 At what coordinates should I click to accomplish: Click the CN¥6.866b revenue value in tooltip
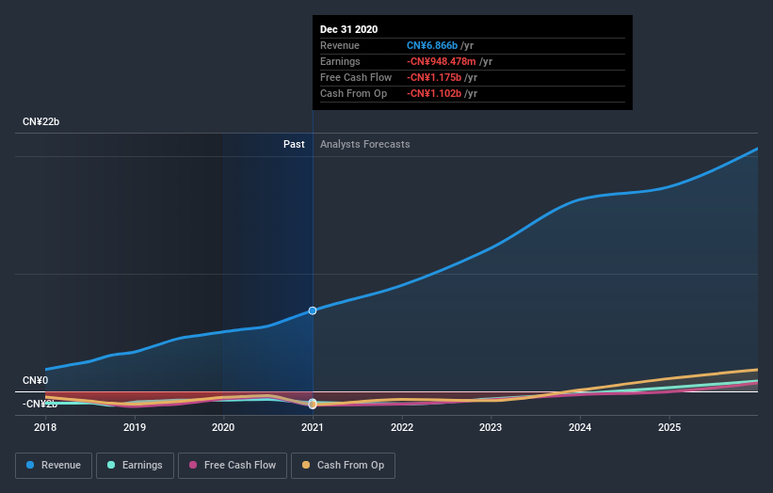432,45
